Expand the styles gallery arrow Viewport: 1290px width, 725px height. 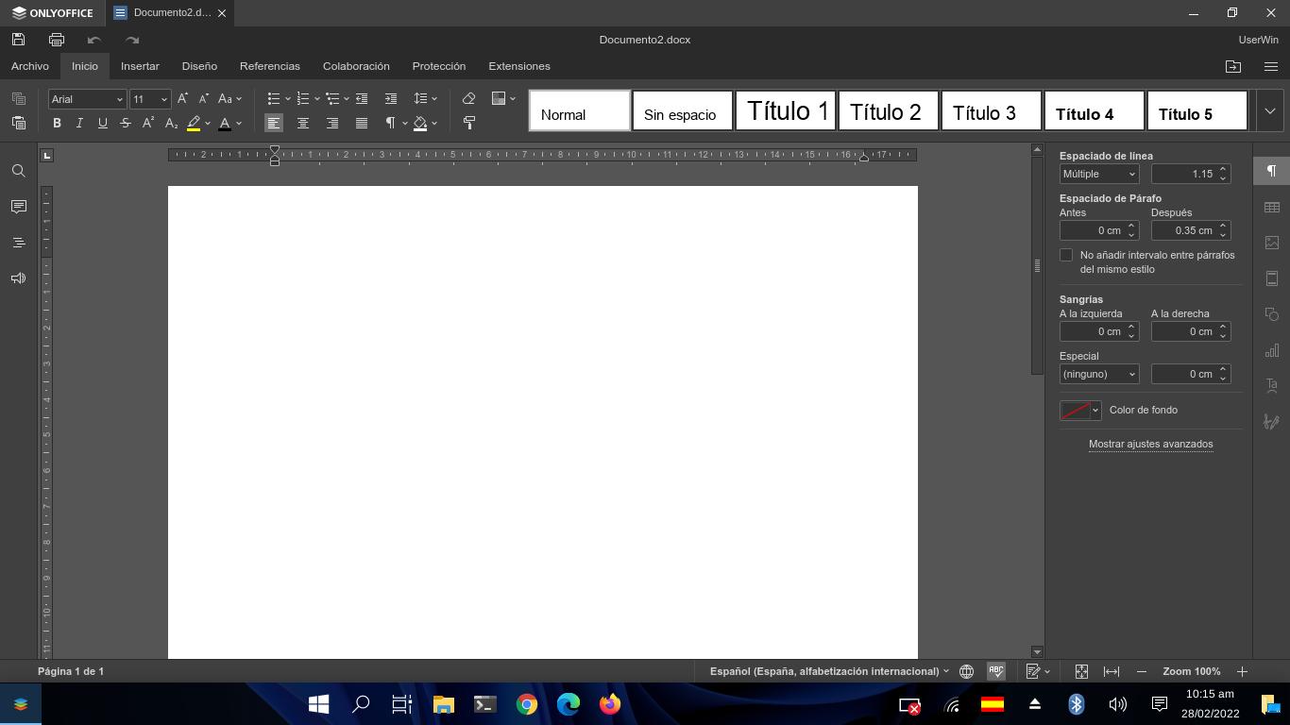click(1269, 110)
